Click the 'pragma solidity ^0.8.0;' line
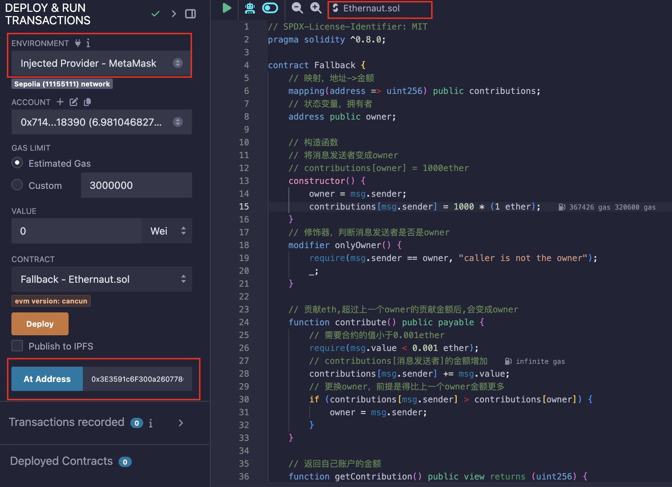672x487 pixels. pos(327,39)
